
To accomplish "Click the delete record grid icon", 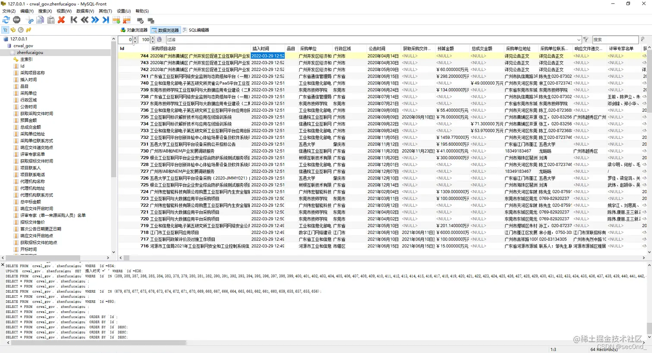I will click(x=127, y=20).
